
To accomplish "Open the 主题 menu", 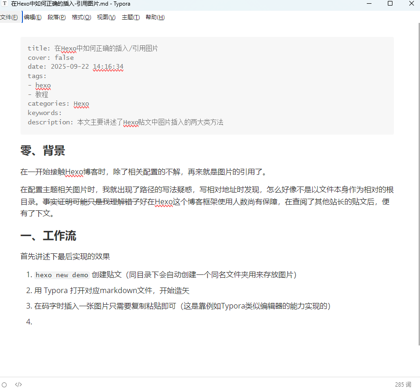I will pos(131,17).
